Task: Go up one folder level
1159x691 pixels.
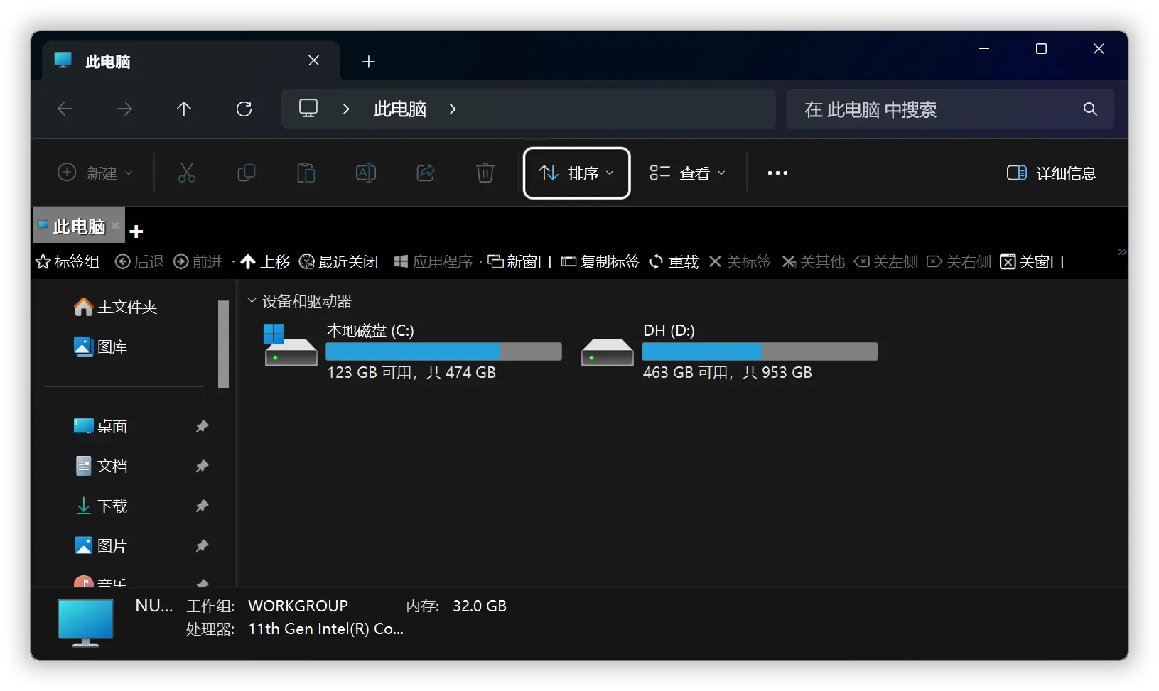Action: (x=184, y=109)
